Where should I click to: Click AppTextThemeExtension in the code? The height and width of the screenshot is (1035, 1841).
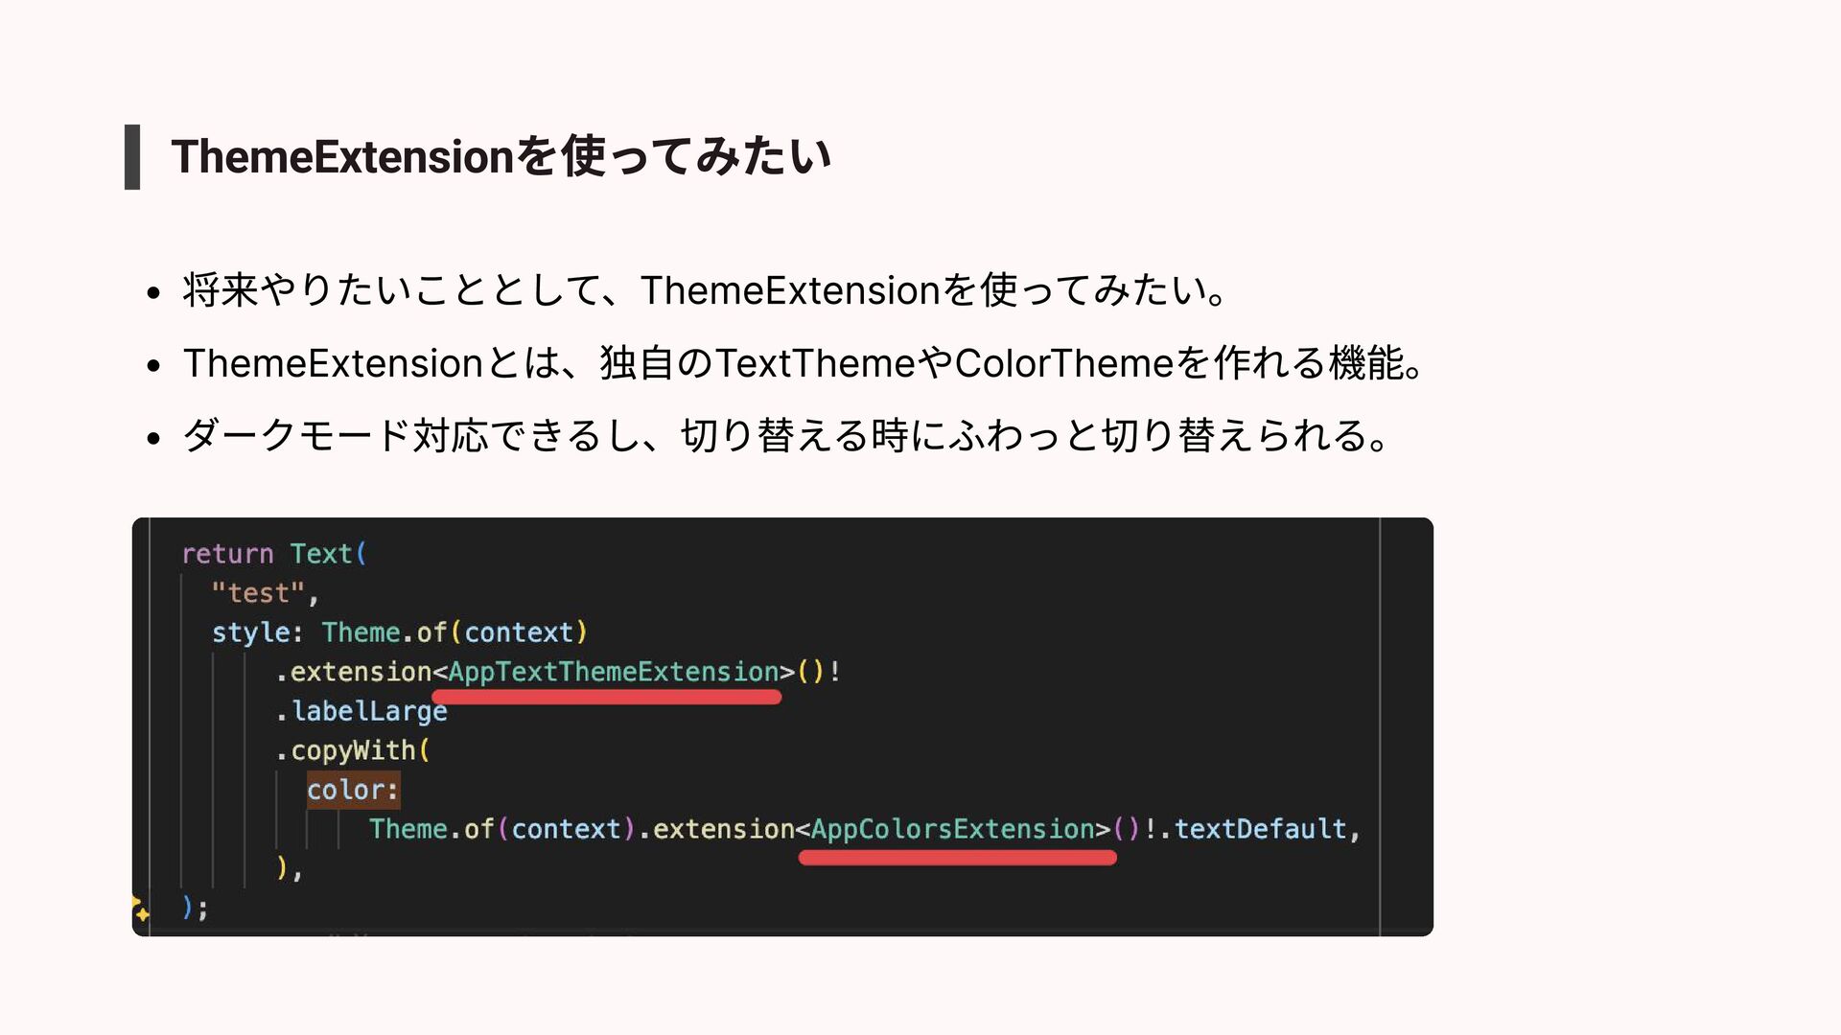(x=614, y=672)
